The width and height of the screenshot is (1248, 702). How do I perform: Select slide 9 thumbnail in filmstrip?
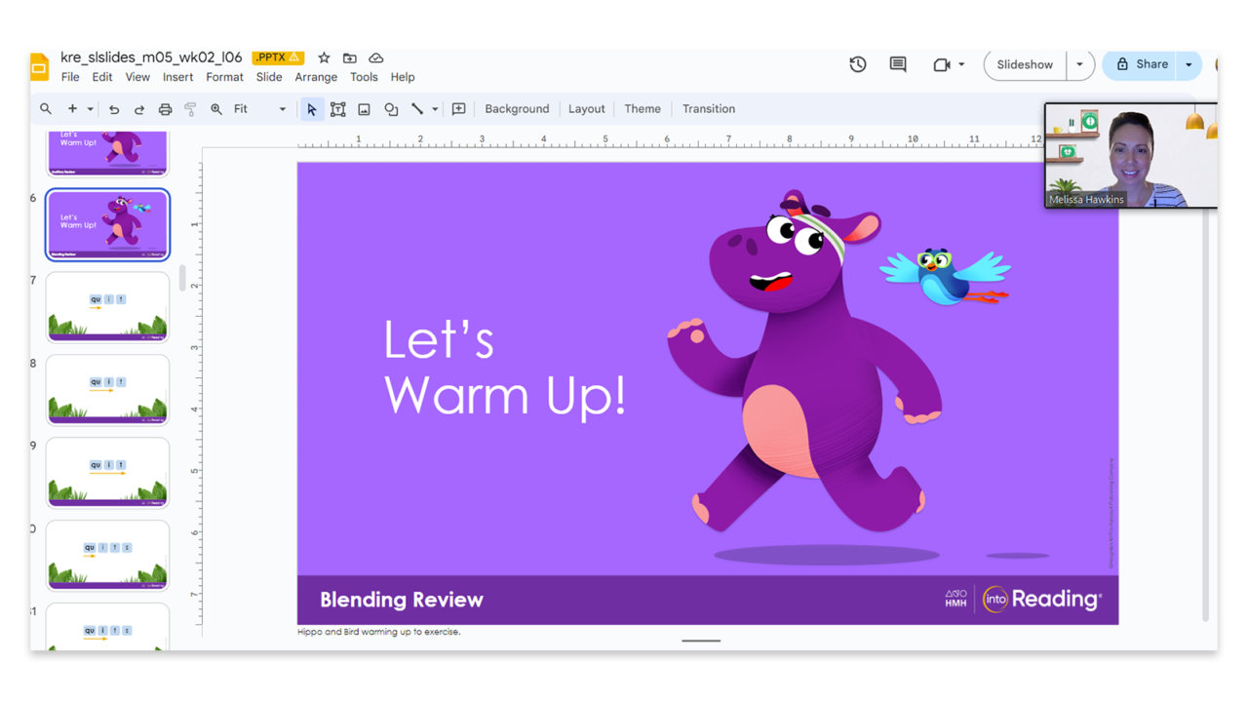(x=107, y=474)
